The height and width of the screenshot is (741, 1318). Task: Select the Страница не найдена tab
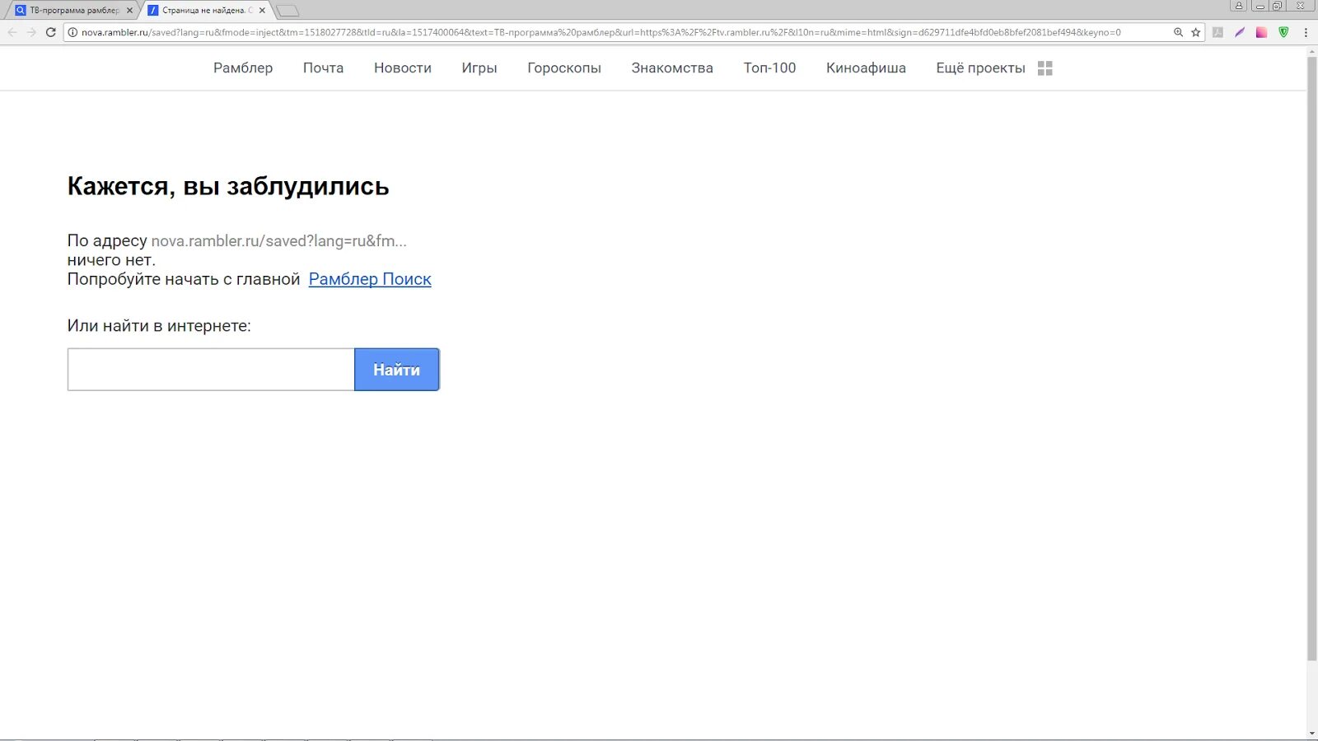[204, 11]
